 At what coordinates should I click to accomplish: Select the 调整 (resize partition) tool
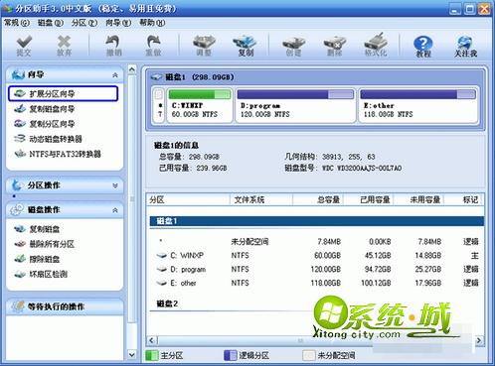click(204, 46)
